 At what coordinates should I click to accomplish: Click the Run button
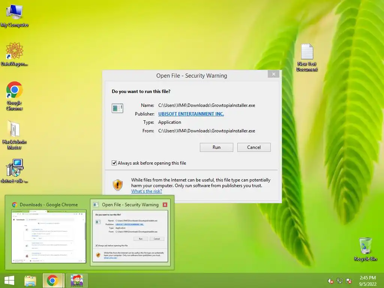(x=216, y=147)
